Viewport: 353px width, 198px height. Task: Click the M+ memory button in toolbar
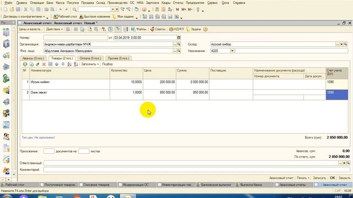pos(184,9)
